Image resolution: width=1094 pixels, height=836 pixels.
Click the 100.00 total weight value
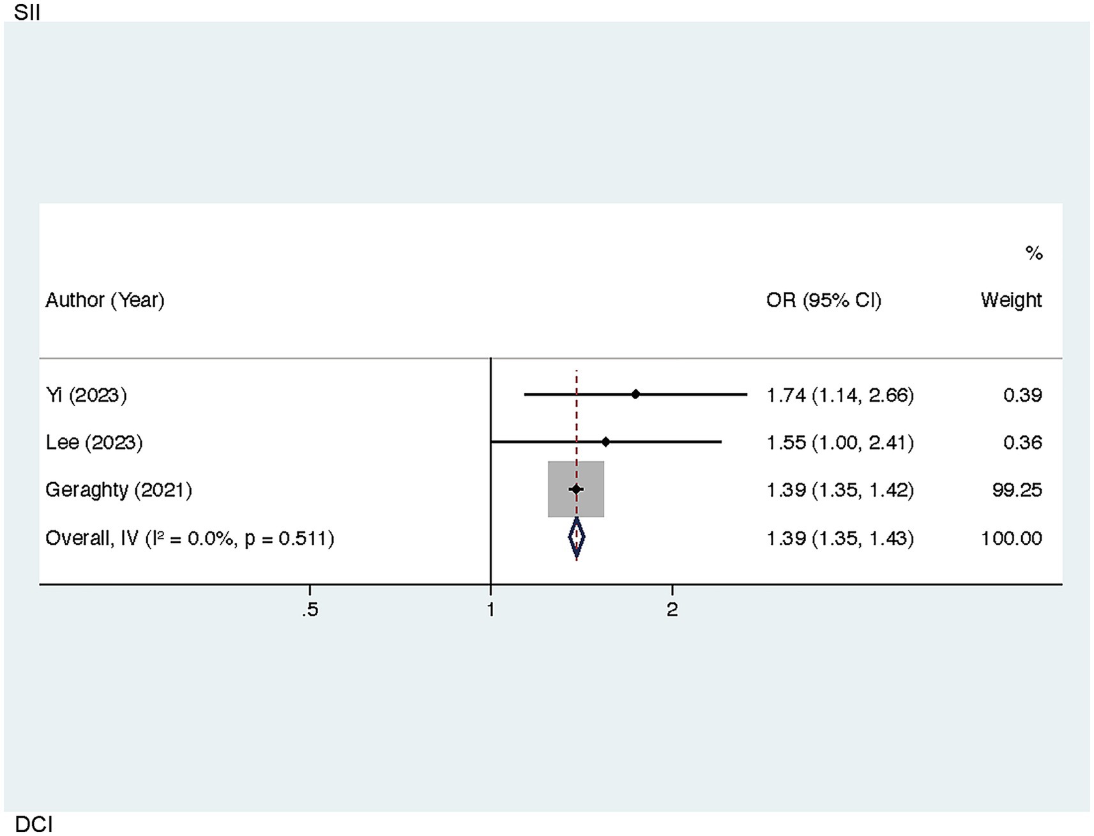(1011, 538)
